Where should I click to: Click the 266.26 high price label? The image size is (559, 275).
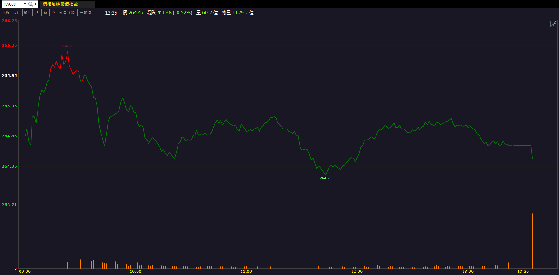click(x=67, y=46)
